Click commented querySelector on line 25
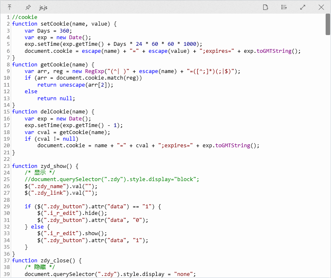 click(x=112, y=179)
